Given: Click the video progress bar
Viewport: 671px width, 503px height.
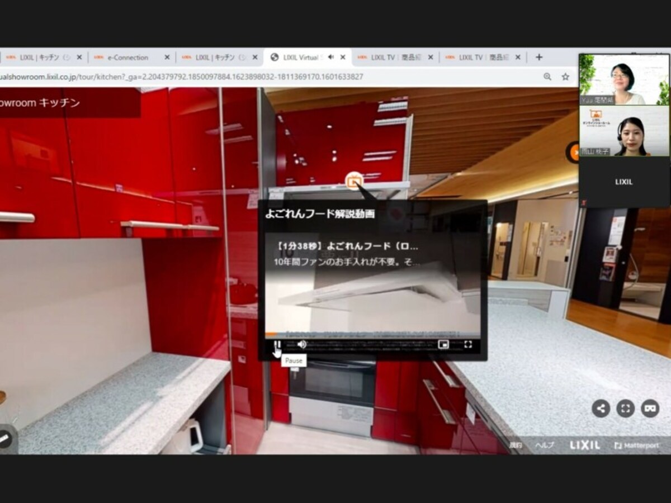Looking at the screenshot, I should 372,335.
